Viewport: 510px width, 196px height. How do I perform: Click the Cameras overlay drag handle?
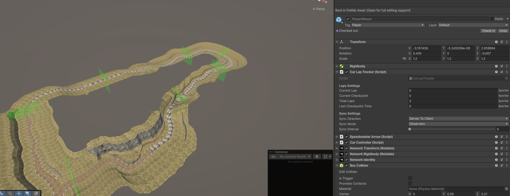[x=271, y=152]
